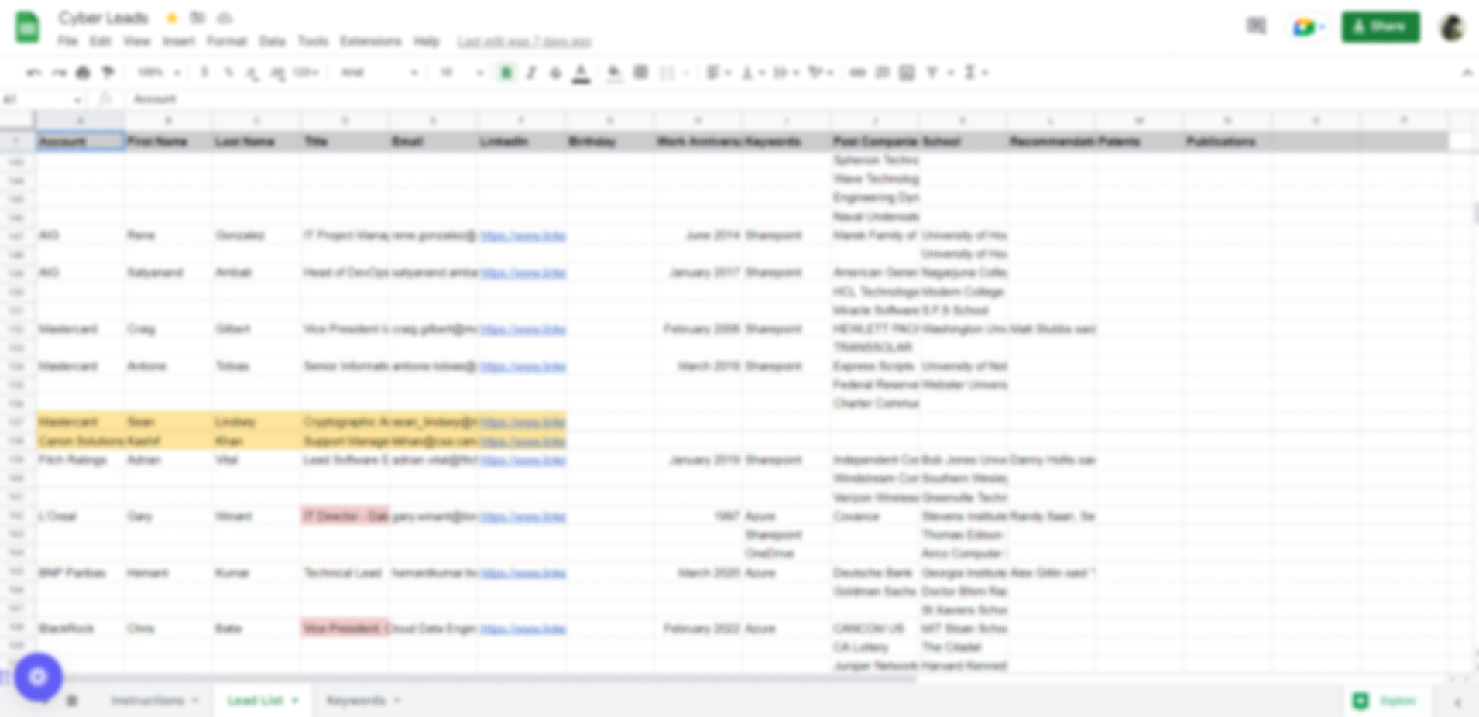Open the Insert menu
1479x717 pixels.
(178, 41)
